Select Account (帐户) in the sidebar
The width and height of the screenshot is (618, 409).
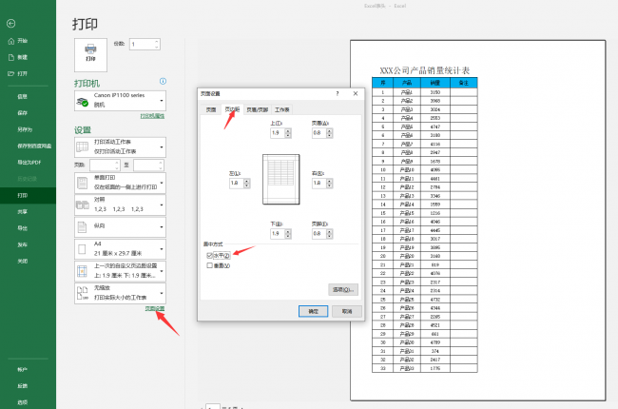point(23,370)
